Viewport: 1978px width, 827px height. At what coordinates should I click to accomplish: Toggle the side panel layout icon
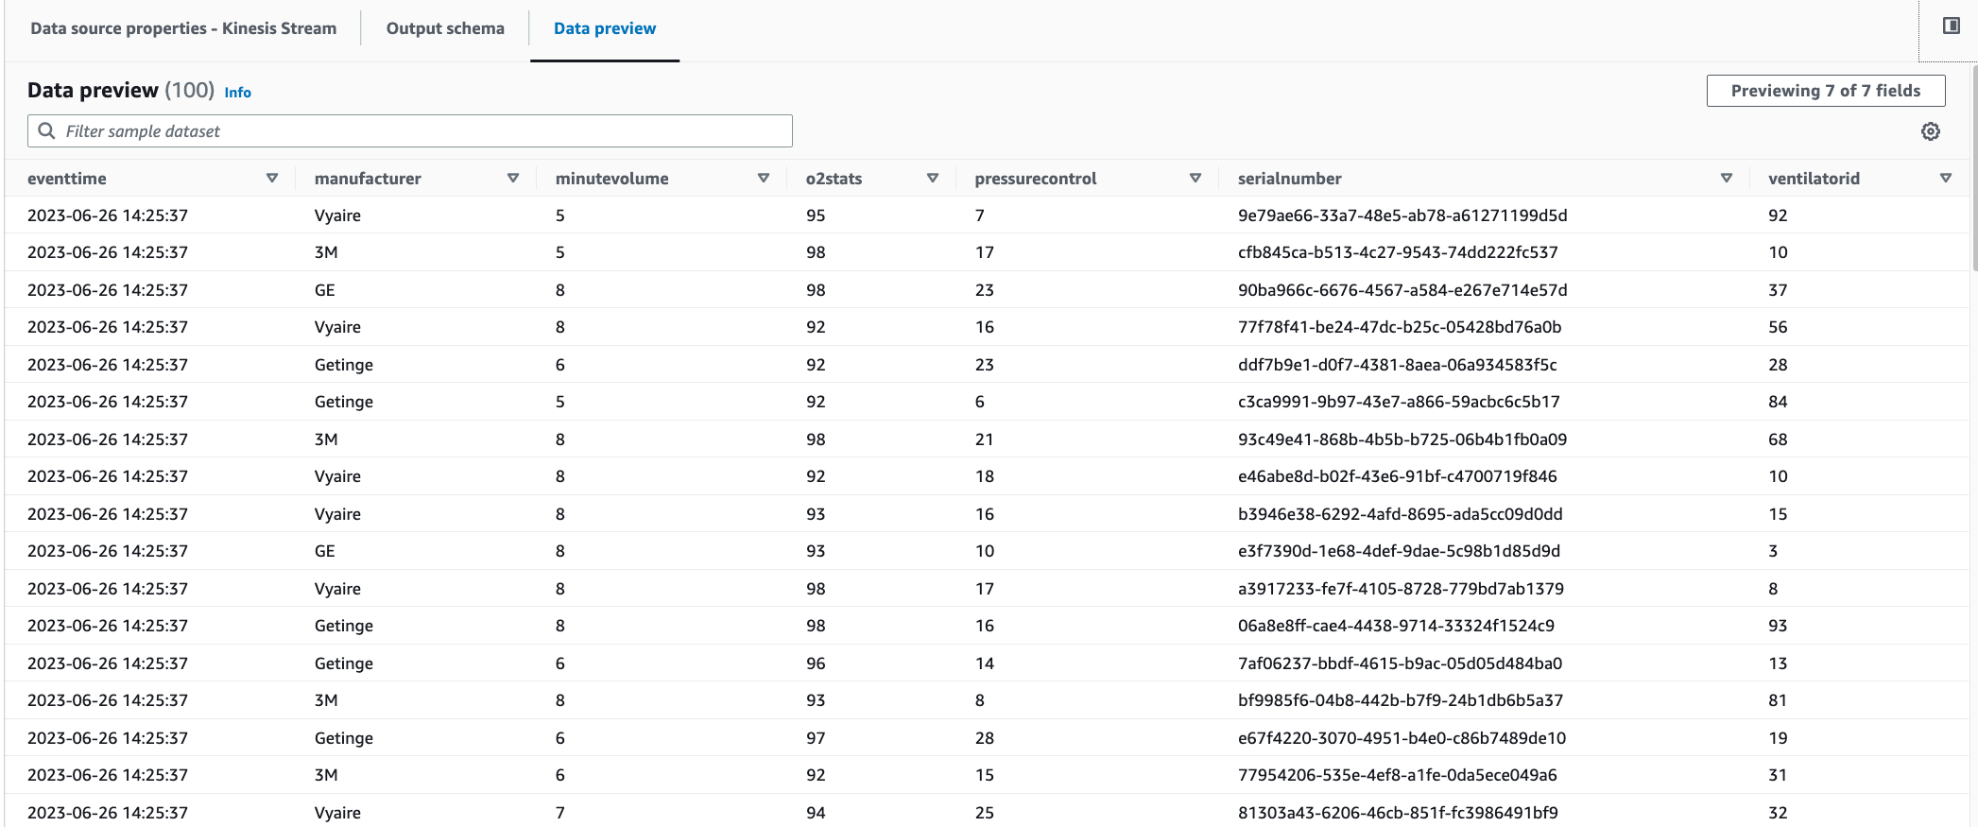[x=1951, y=26]
